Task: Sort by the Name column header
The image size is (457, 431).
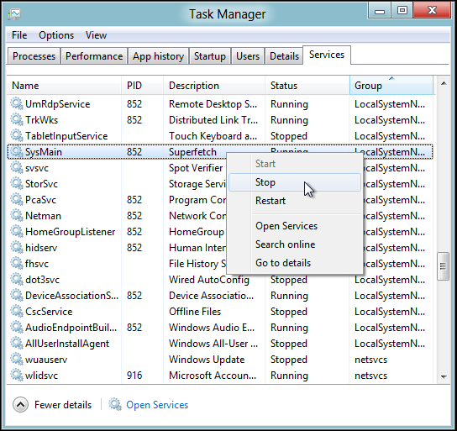Action: click(x=64, y=86)
